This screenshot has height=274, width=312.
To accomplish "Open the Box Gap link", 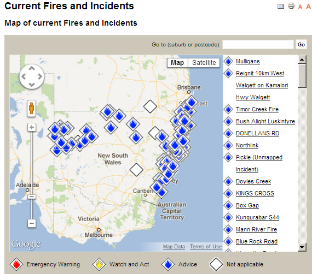I will point(247,205).
